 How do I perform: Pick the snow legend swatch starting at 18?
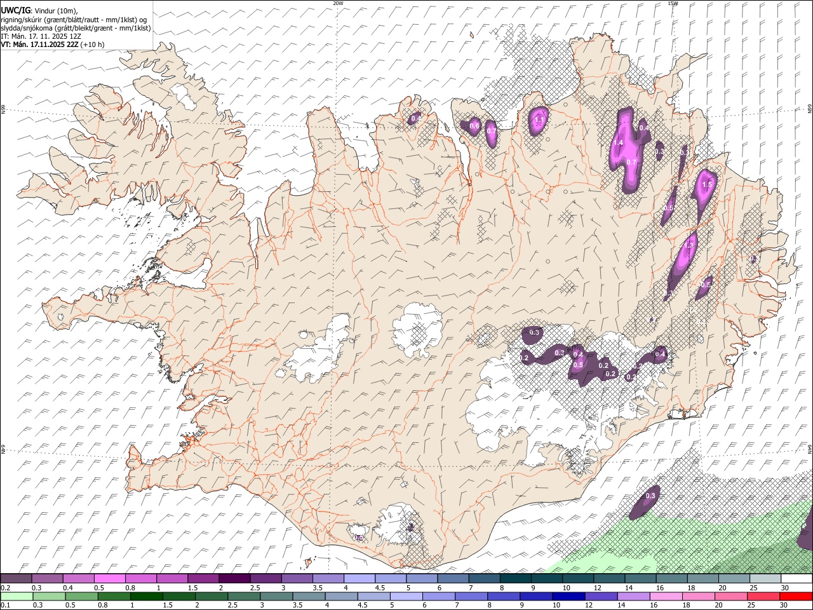point(704,578)
